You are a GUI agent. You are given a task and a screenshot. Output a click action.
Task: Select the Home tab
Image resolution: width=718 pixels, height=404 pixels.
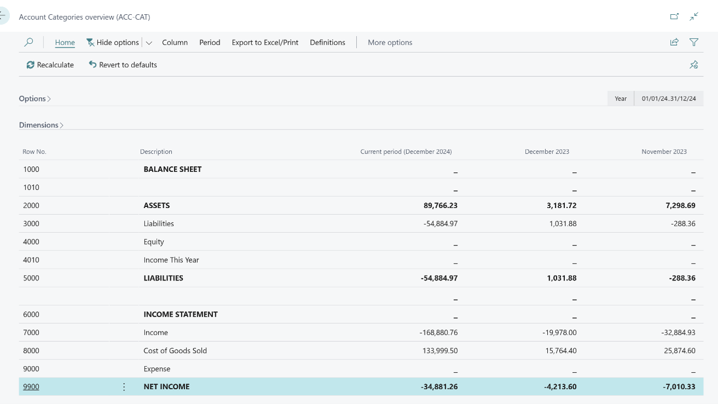click(65, 42)
